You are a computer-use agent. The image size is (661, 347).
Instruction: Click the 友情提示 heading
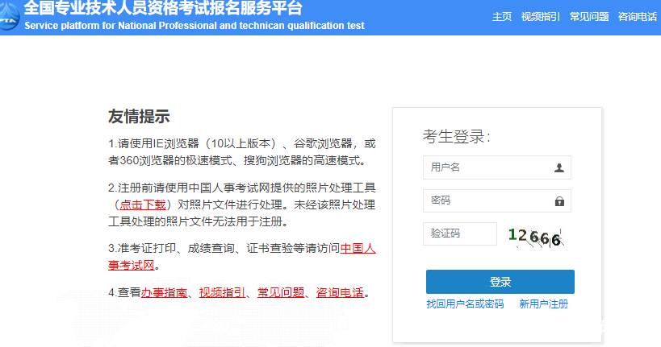coord(139,117)
